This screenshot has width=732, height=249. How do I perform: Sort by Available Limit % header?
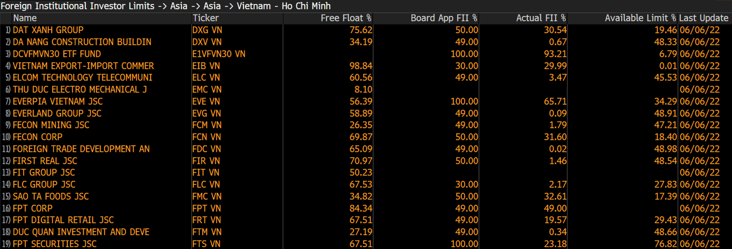640,18
